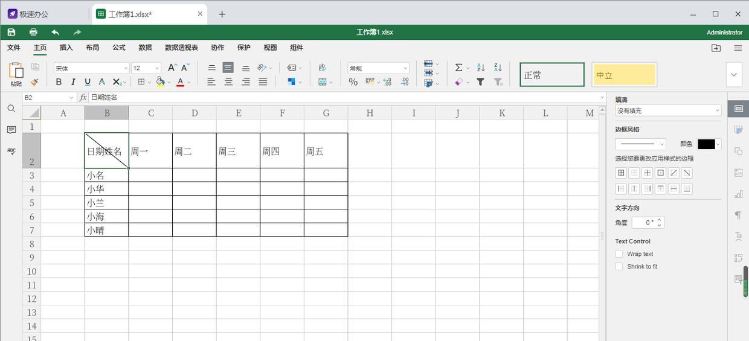Toggle Underline formatting

[88, 81]
